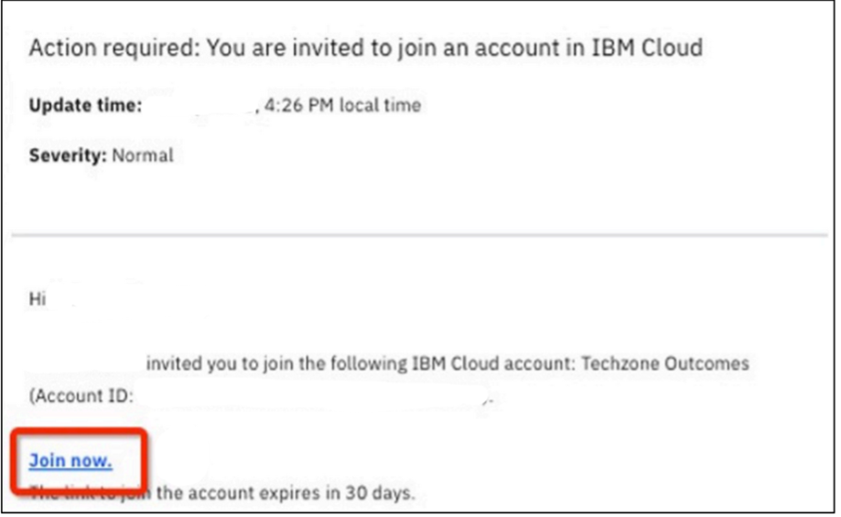Image resolution: width=841 pixels, height=517 pixels.
Task: Click the "4:26 PM" timestamp
Action: tap(297, 105)
